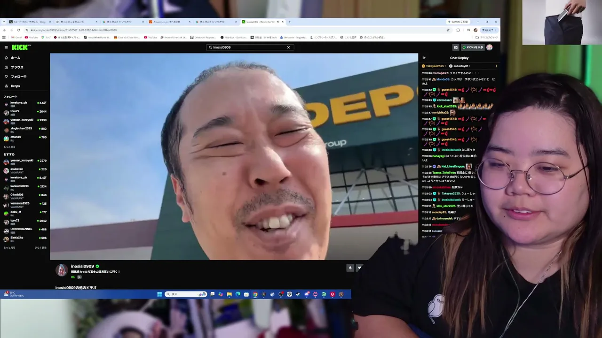Open File Explorer from the taskbar
This screenshot has height=338, width=602.
tap(229, 294)
